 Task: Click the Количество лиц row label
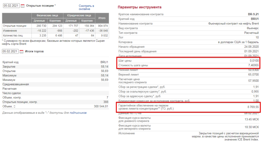pos(13,36)
